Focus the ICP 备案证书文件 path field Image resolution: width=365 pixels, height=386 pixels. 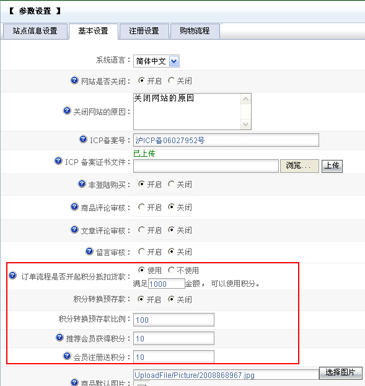pos(206,166)
